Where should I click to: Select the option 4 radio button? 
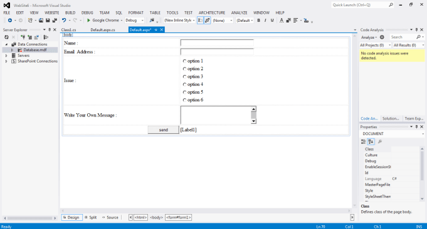[184, 84]
